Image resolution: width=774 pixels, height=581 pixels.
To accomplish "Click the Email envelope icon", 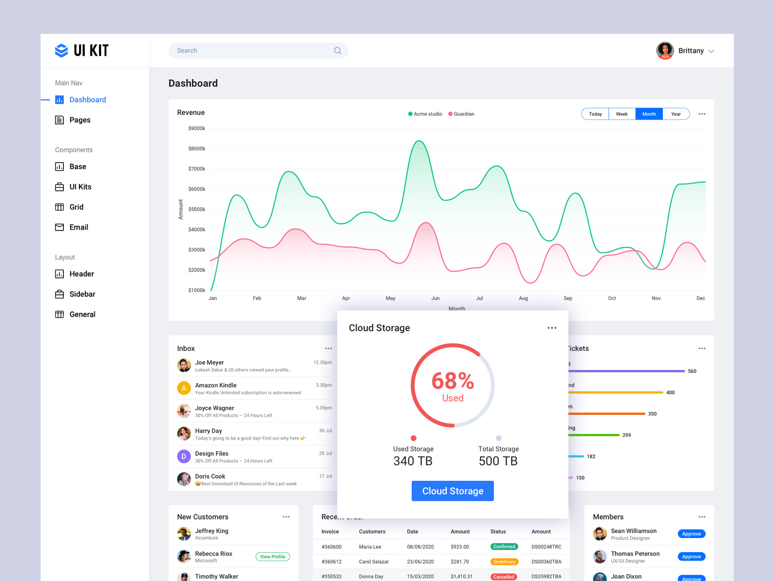I will tap(59, 227).
